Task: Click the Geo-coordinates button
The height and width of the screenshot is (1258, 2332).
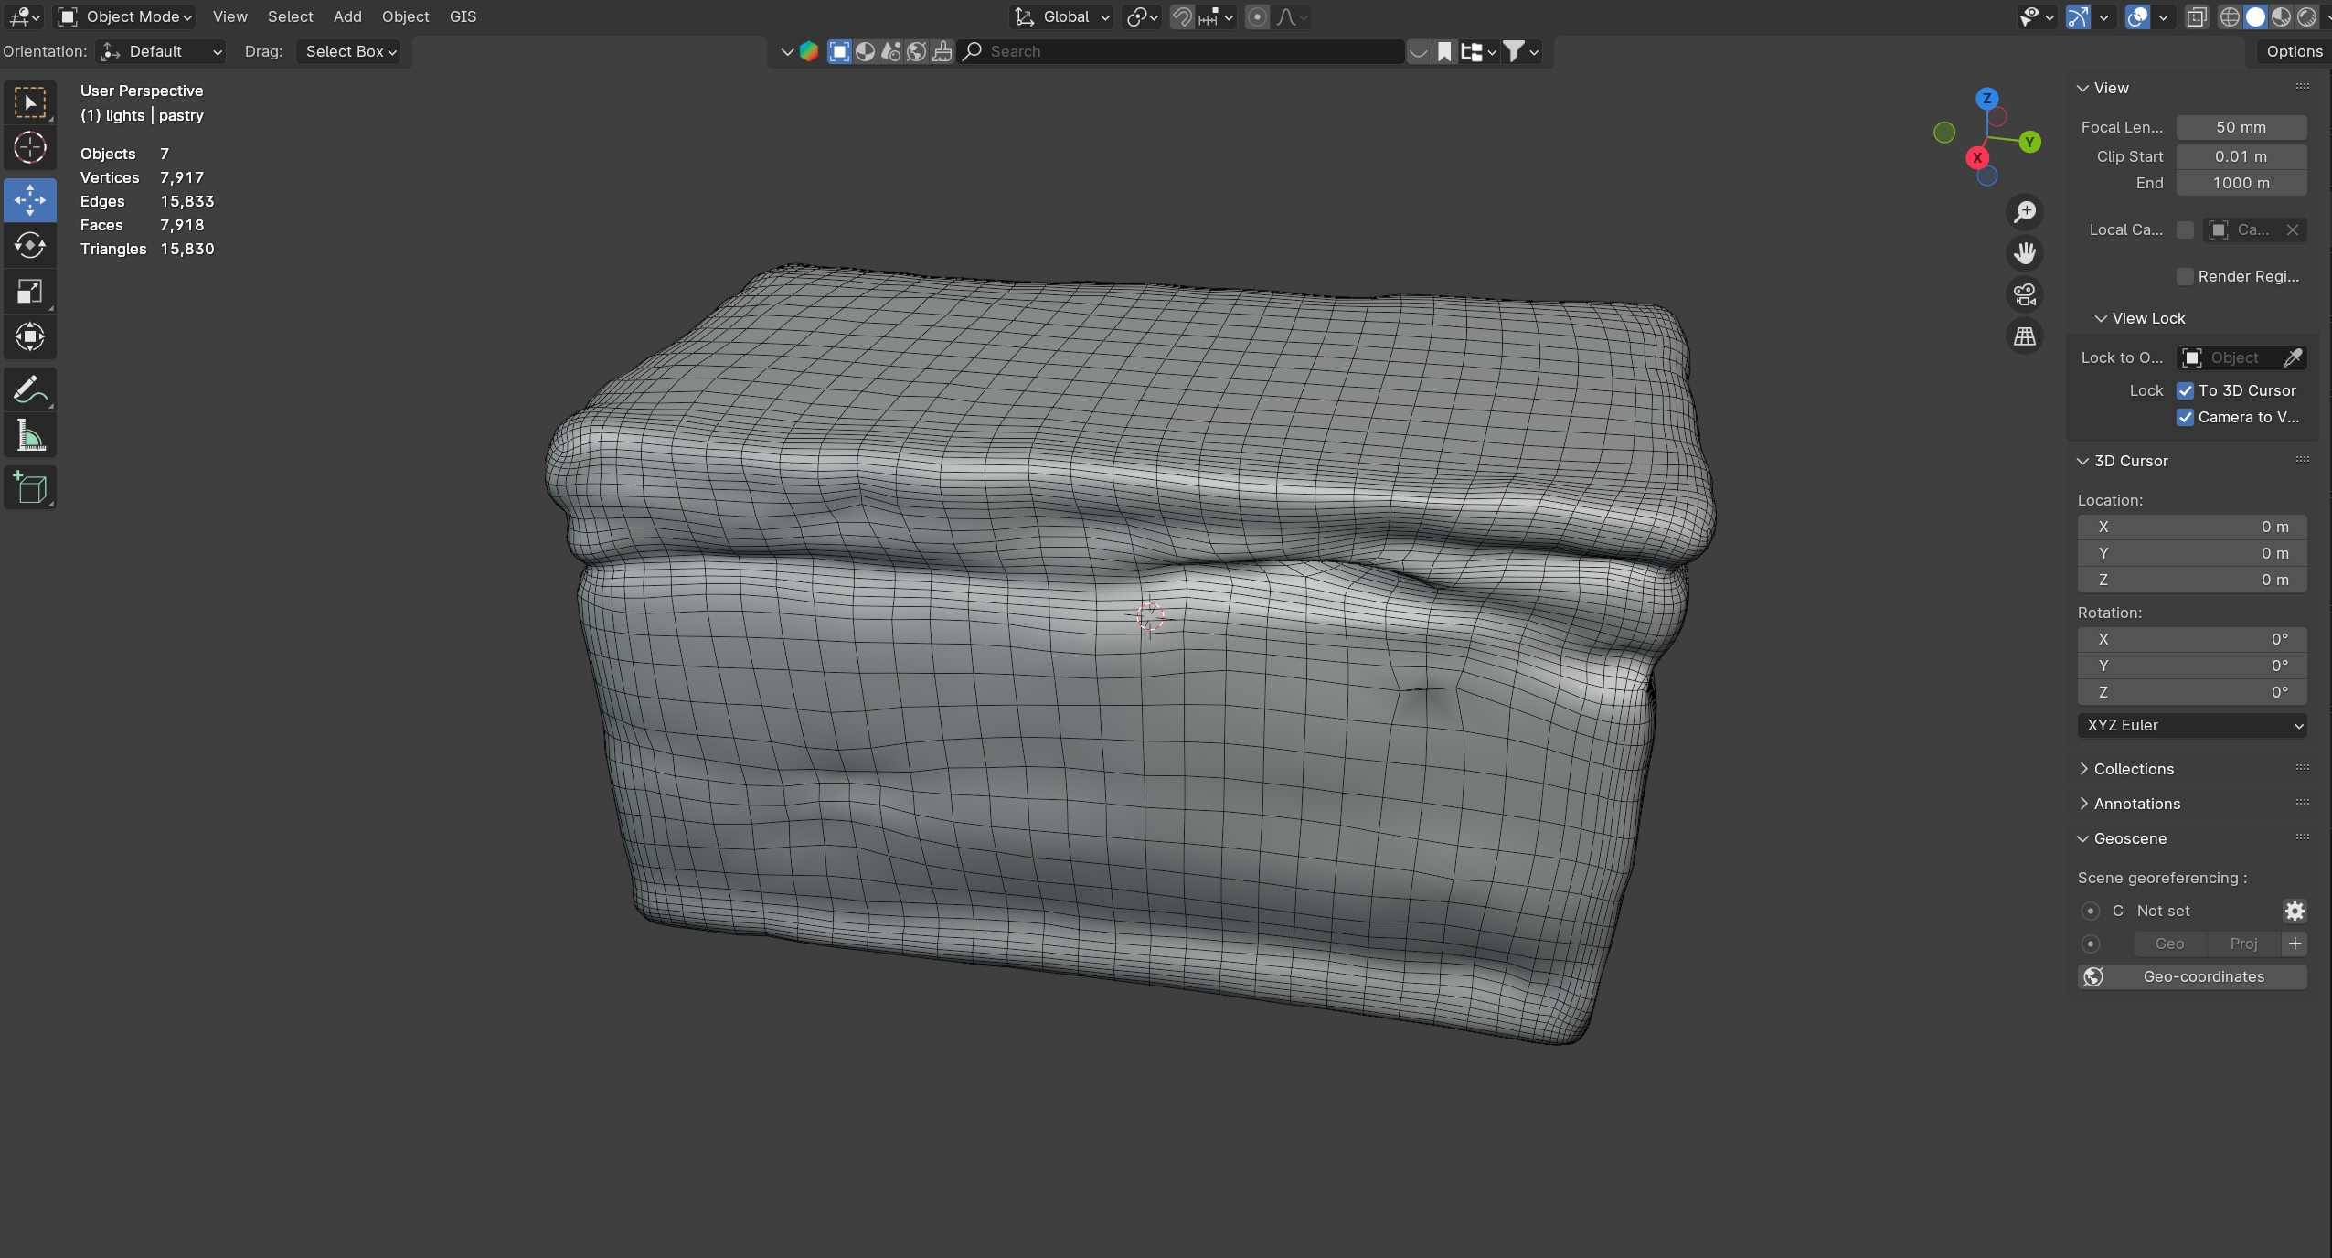Action: [2191, 976]
